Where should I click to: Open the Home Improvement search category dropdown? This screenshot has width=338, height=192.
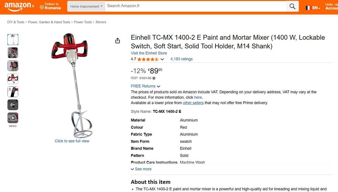pos(86,6)
